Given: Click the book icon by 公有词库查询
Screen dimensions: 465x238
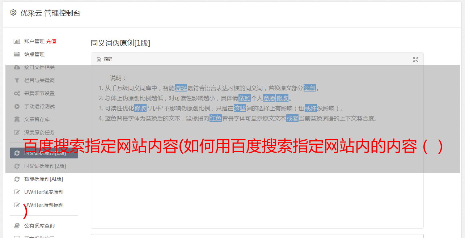Looking at the screenshot, I should click(17, 226).
